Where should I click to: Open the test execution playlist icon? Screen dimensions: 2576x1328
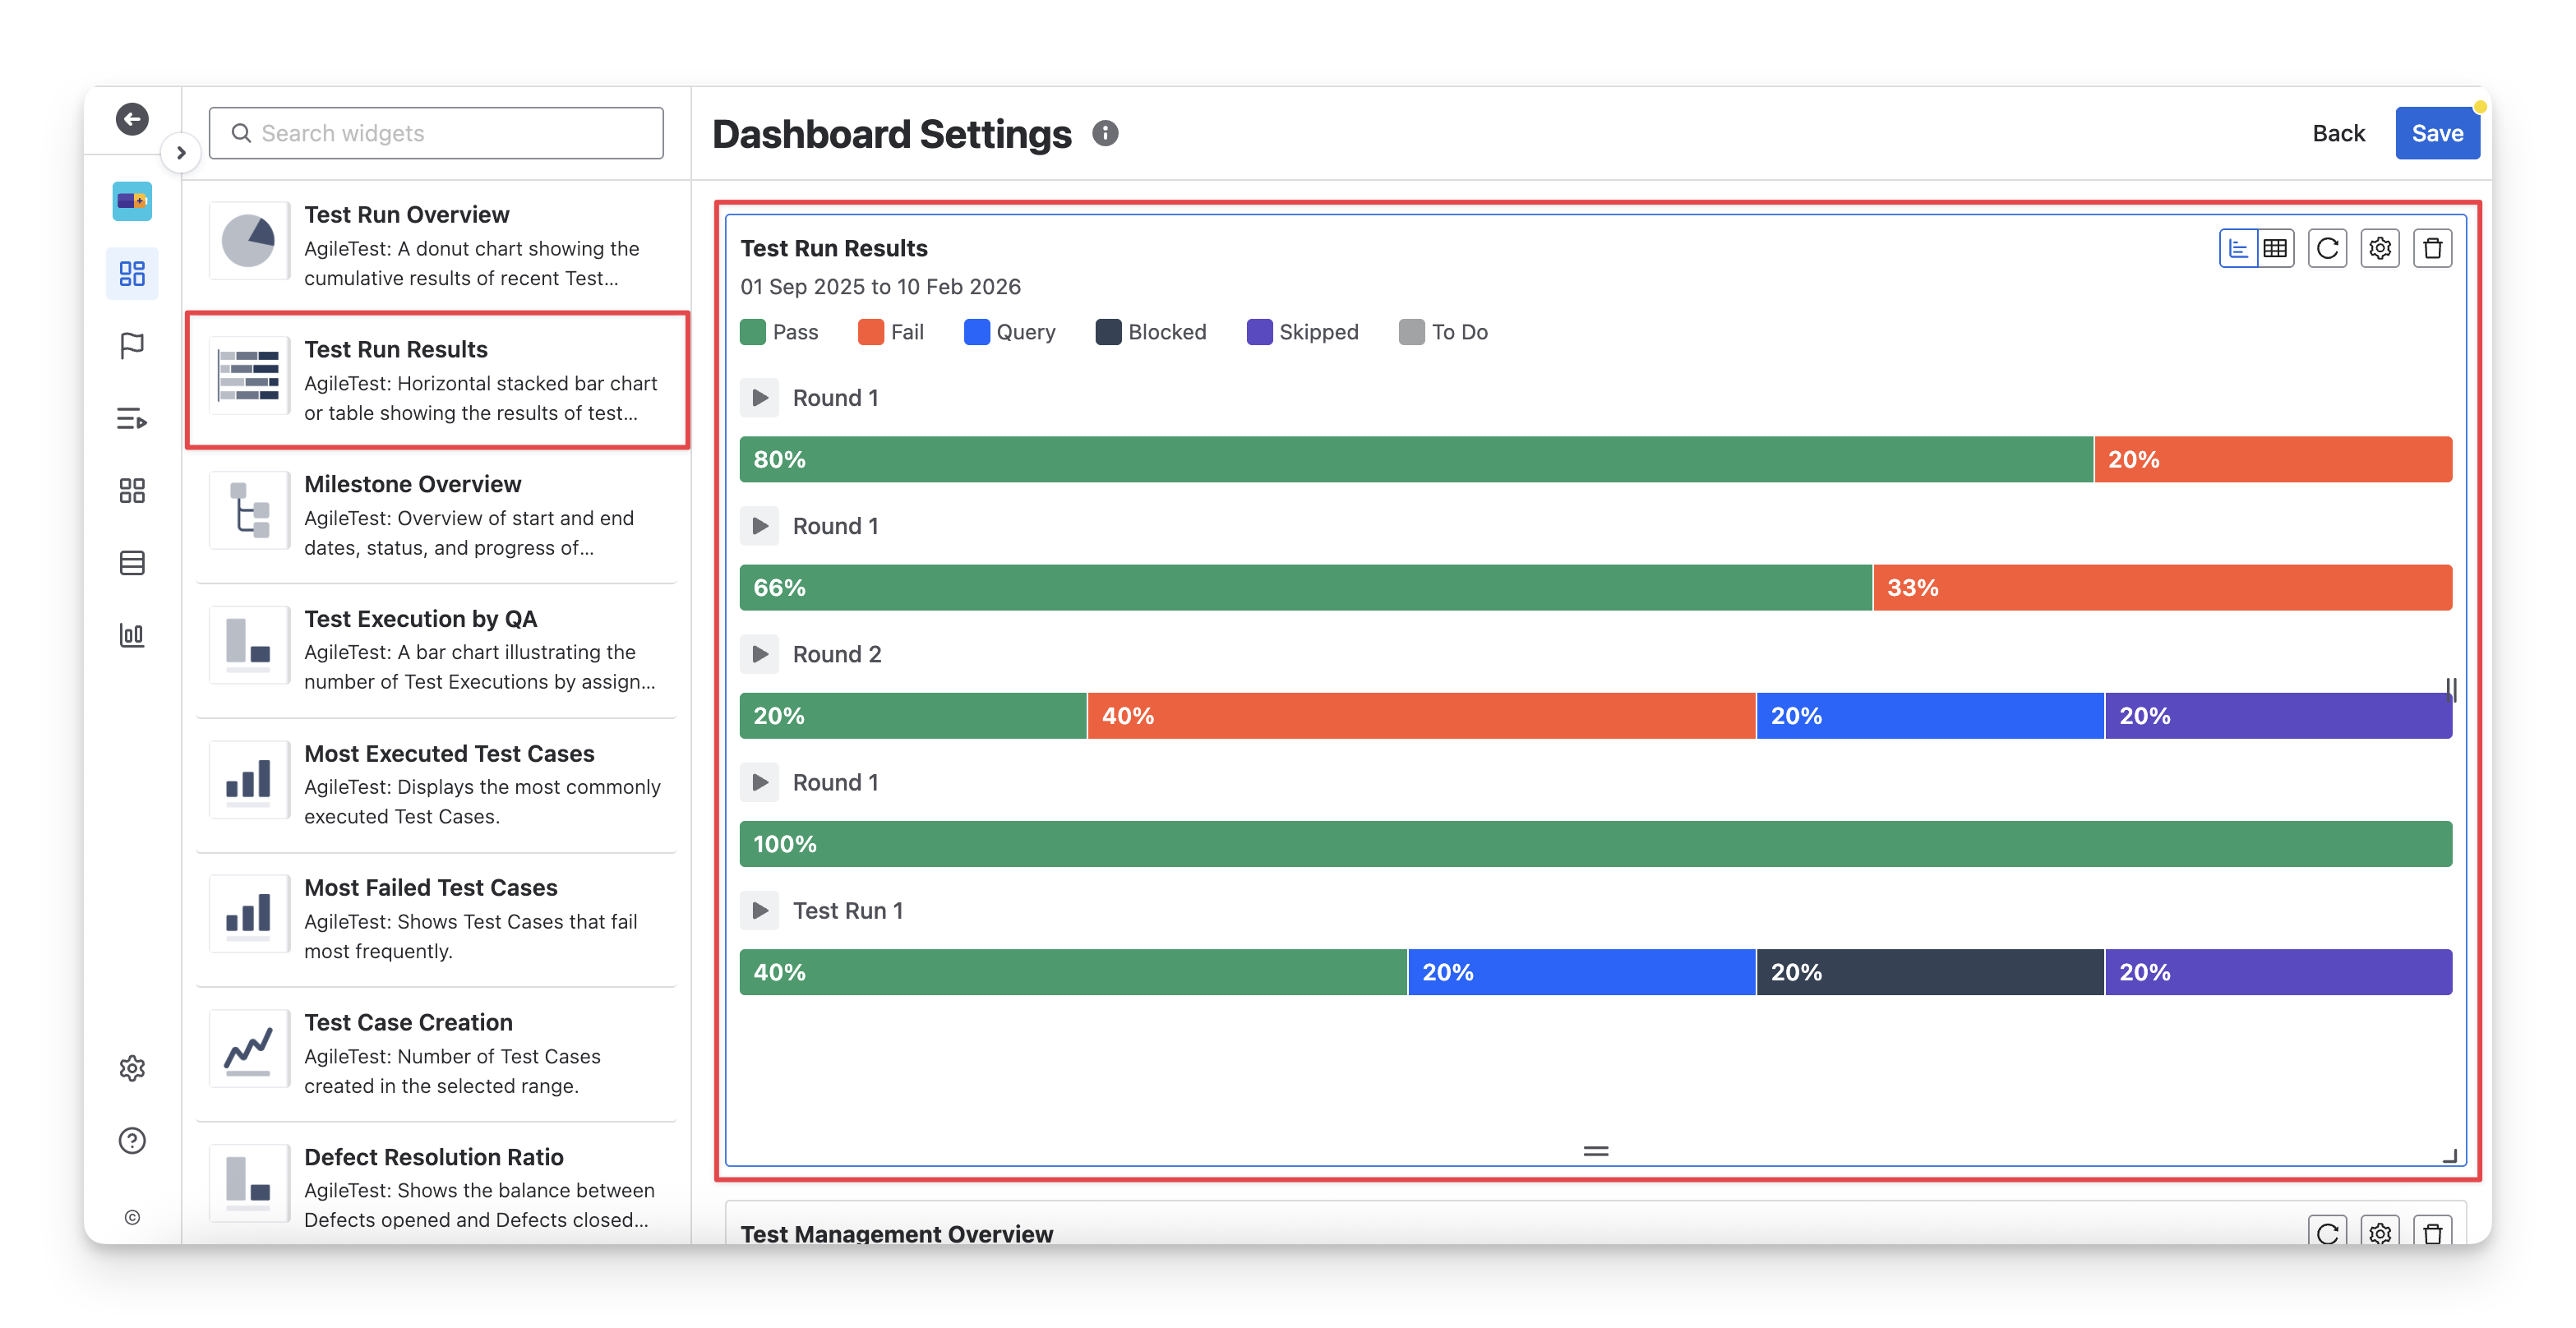132,419
